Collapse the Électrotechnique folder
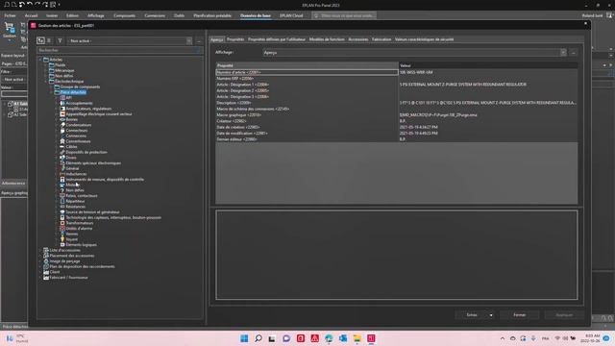Viewport: 615px width, 346px height. point(46,81)
